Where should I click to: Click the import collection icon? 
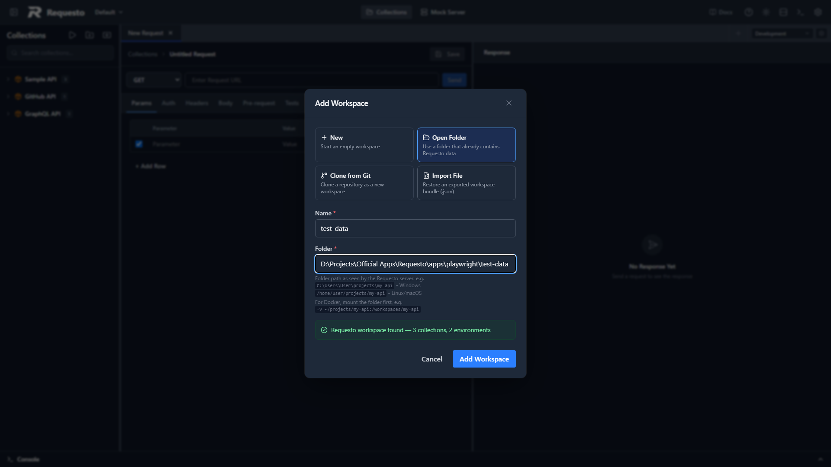click(x=107, y=35)
